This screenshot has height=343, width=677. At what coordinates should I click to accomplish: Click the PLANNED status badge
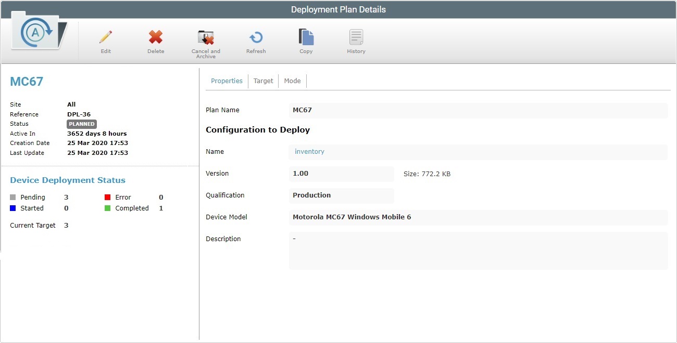[x=81, y=124]
